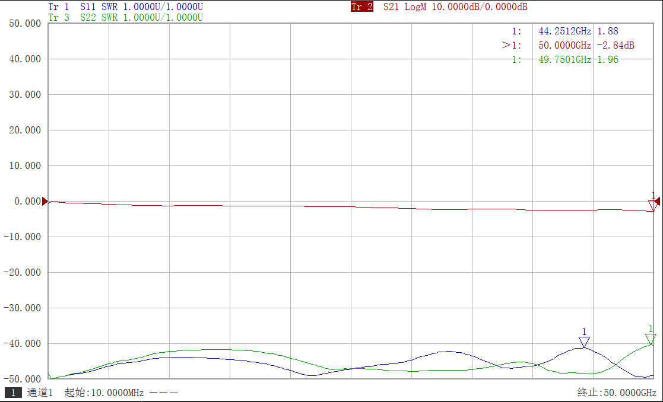663x402 pixels.
Task: Click the stop frequency 50.0000GHz field
Action: [x=617, y=393]
